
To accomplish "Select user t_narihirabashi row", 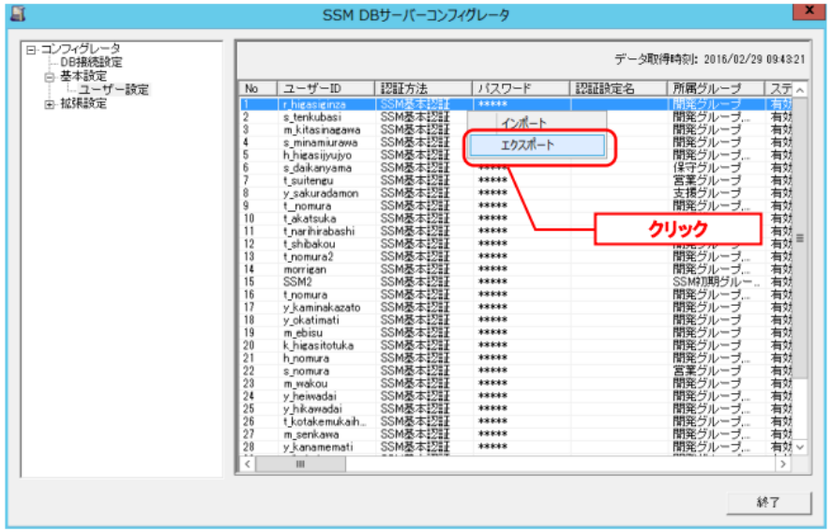I will coord(516,232).
